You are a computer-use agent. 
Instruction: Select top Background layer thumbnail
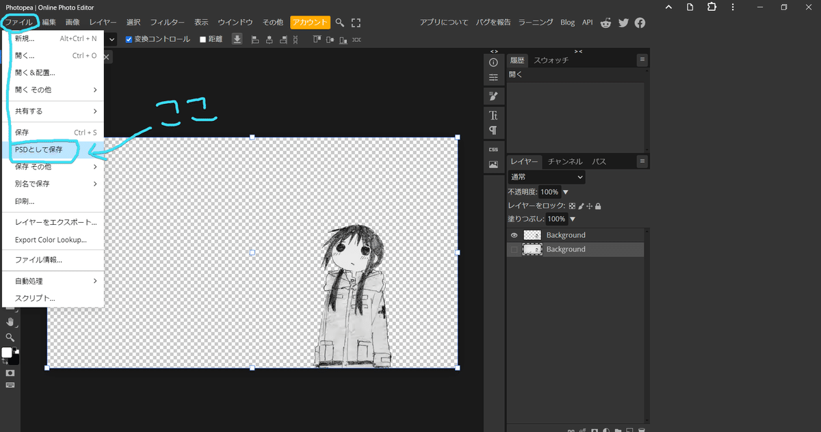point(532,235)
